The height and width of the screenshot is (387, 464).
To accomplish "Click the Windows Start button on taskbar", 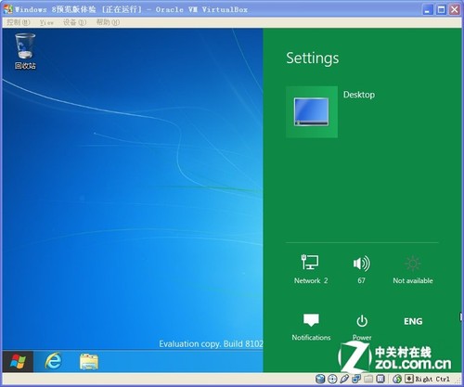I will [x=18, y=361].
